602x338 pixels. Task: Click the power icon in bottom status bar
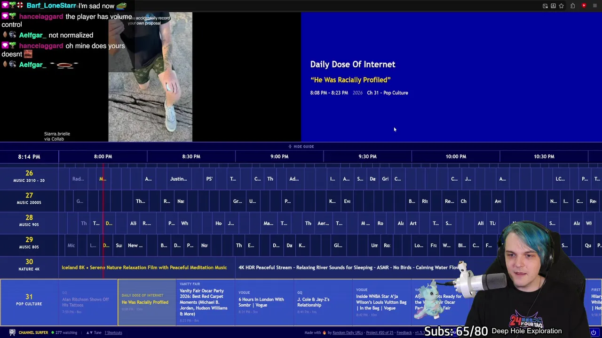pyautogui.click(x=594, y=332)
